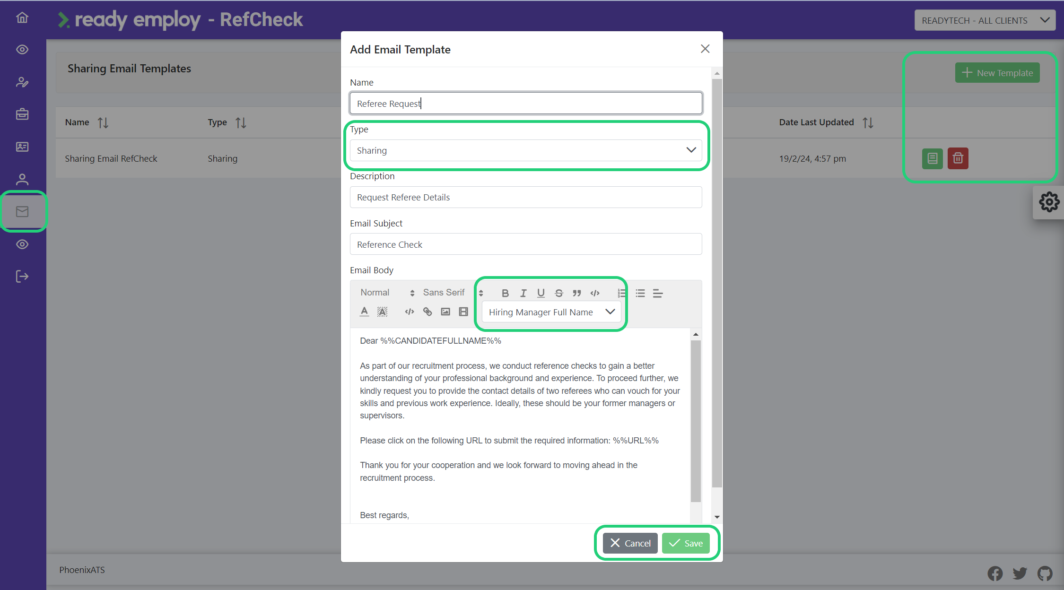Open READYTECH - ALL CLIENTS dropdown

pyautogui.click(x=985, y=20)
